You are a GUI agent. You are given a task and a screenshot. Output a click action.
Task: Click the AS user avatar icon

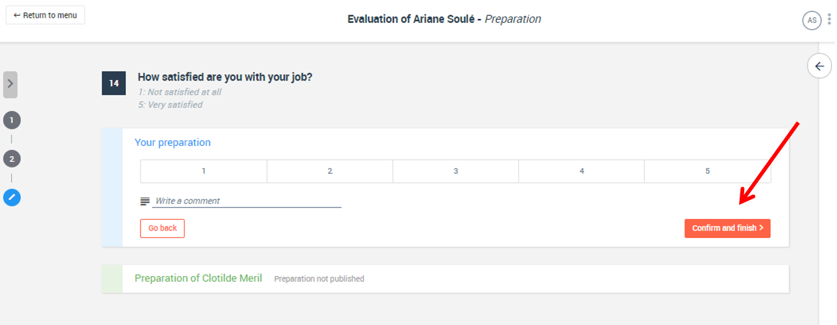[x=812, y=20]
